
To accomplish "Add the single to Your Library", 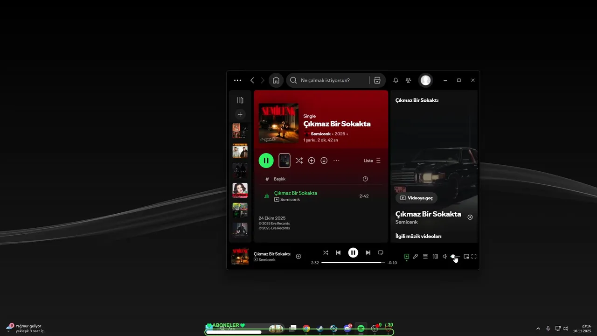I will tap(312, 161).
